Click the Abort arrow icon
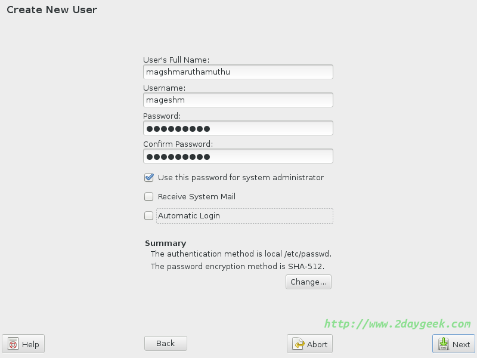Image resolution: width=477 pixels, height=358 pixels. pyautogui.click(x=299, y=344)
